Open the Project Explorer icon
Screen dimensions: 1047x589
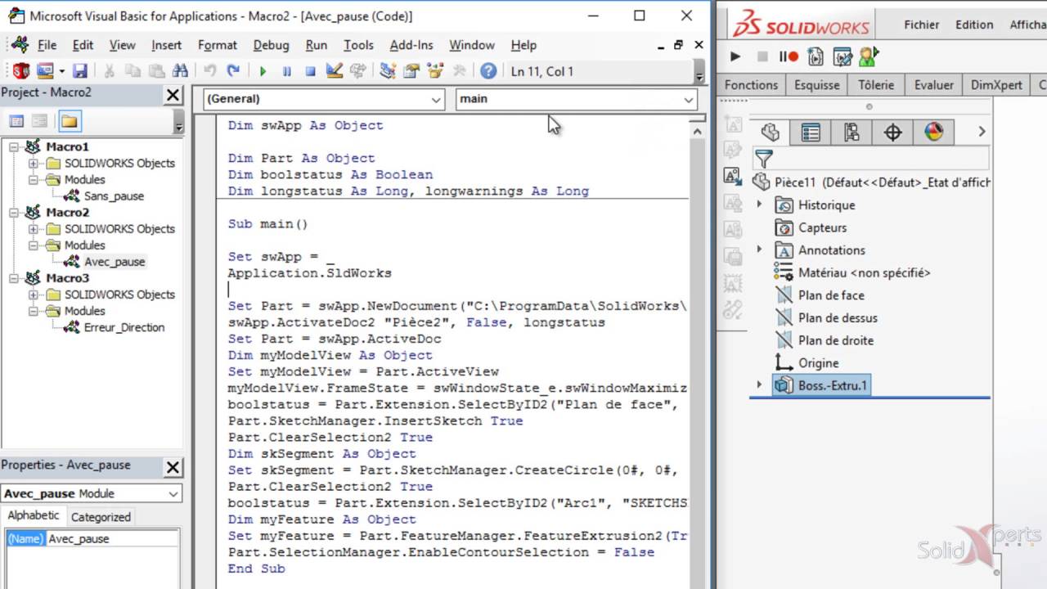tap(388, 71)
